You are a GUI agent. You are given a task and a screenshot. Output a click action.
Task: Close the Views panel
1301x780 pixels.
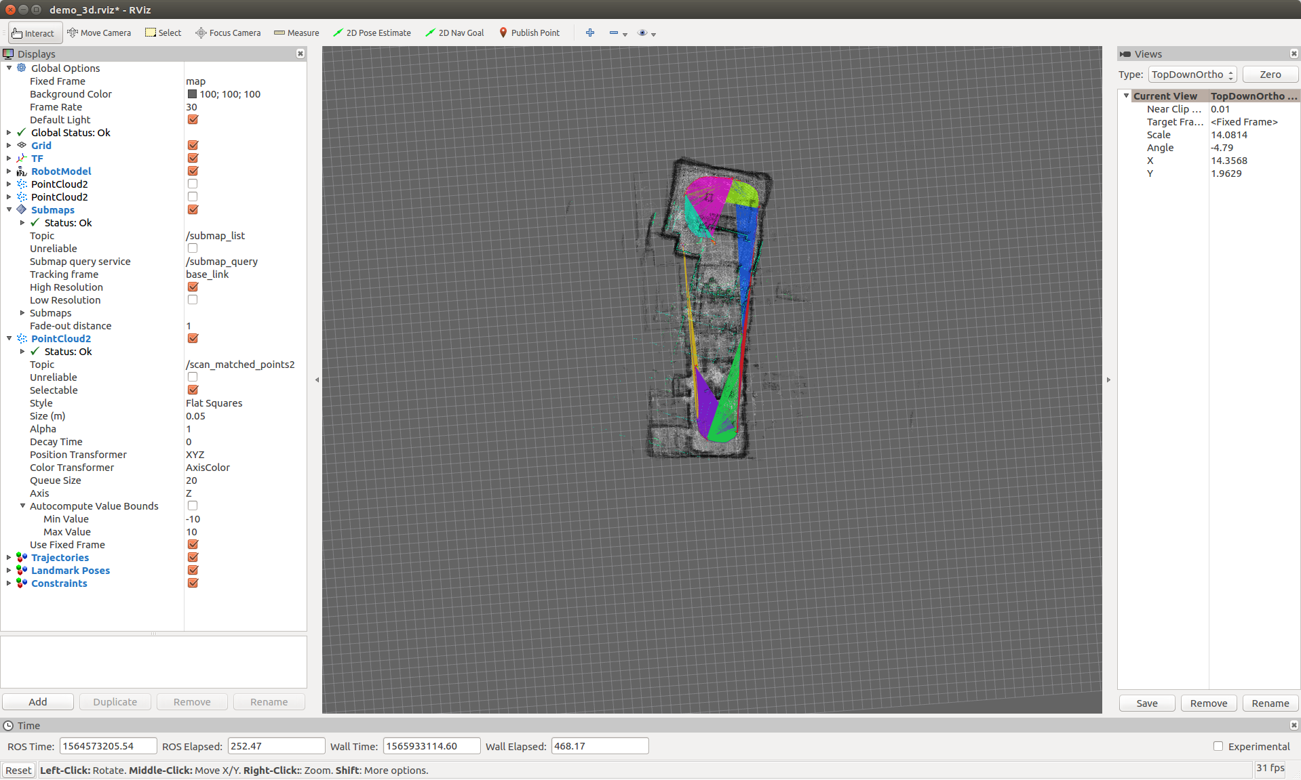tap(1294, 54)
